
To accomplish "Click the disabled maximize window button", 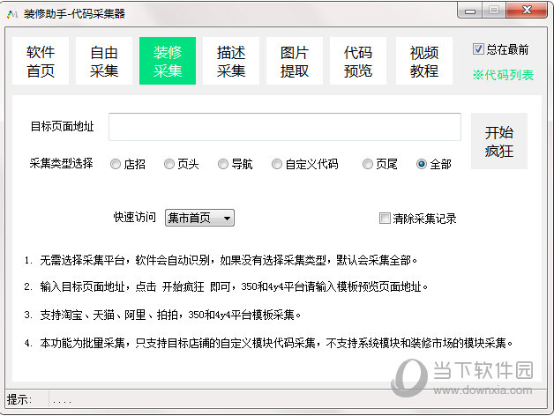I will coord(494,11).
